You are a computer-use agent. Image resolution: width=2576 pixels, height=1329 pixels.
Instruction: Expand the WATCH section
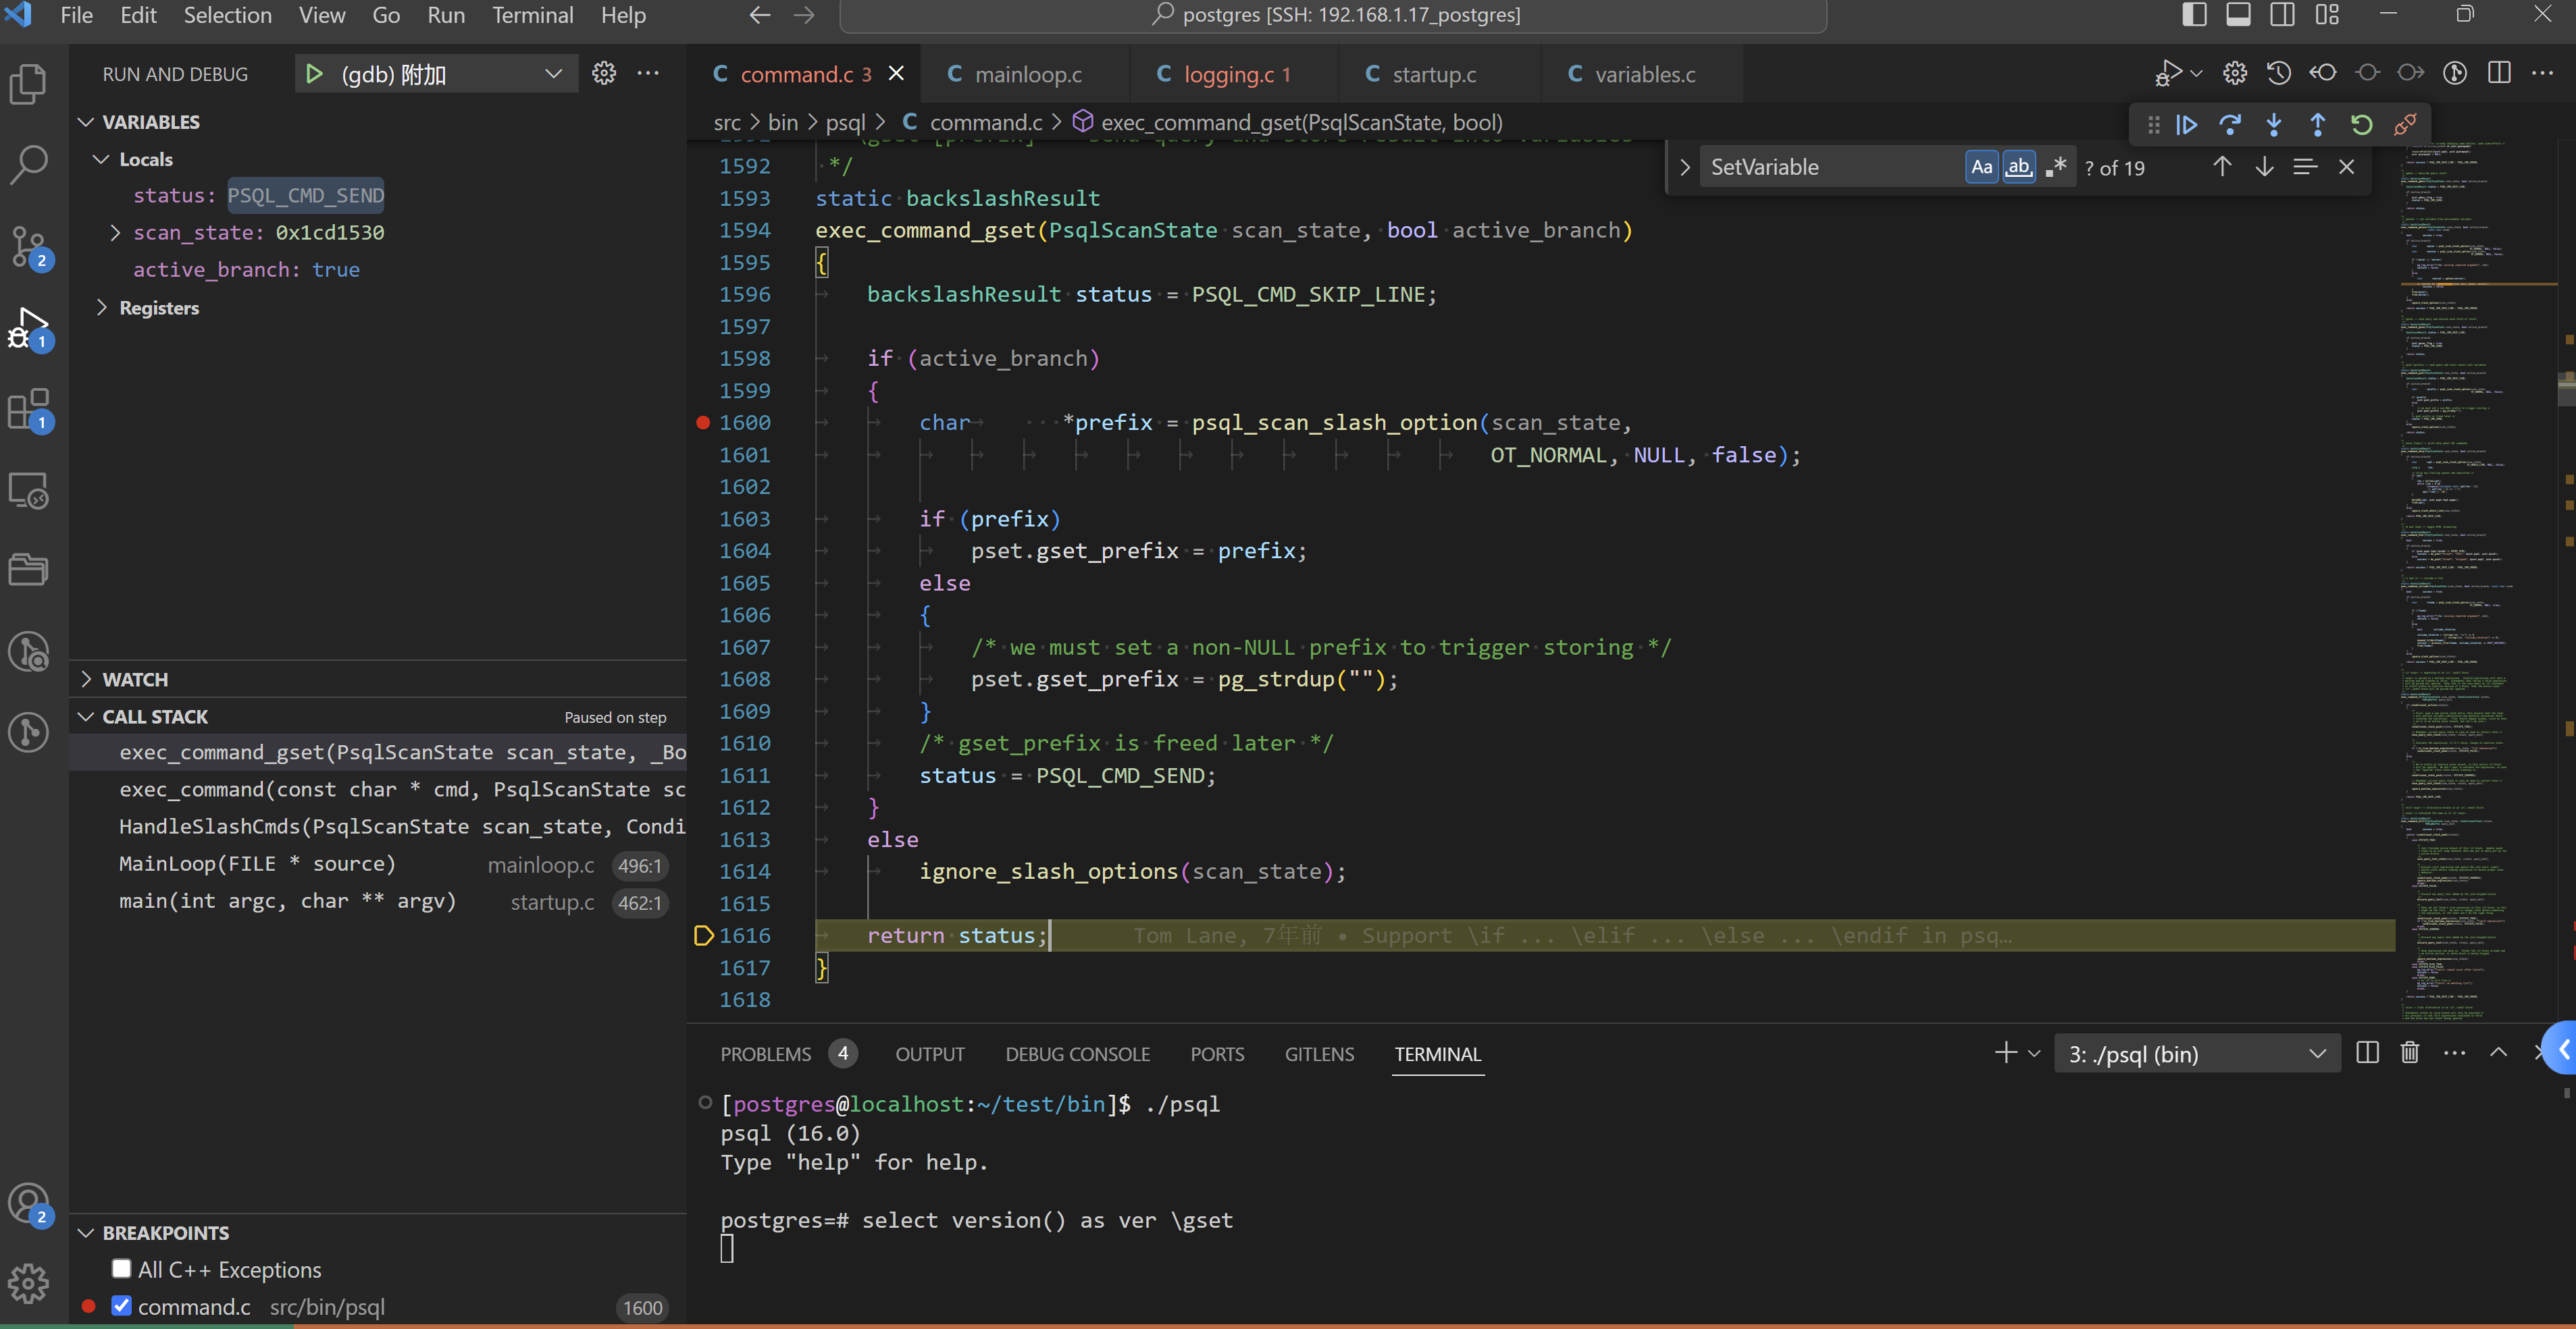pos(135,680)
